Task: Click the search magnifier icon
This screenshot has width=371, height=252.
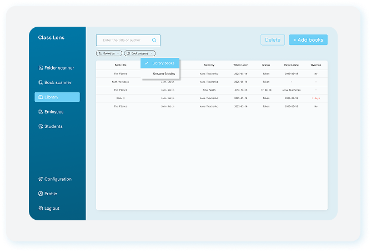Action: tap(154, 40)
